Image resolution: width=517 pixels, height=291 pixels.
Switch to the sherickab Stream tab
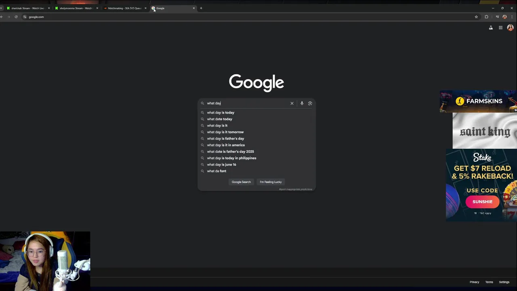[x=27, y=8]
